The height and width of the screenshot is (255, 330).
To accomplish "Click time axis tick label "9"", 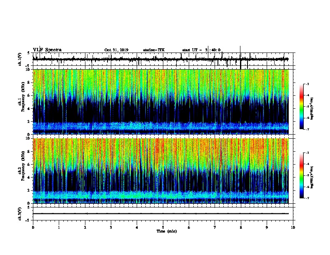I will [267, 227].
